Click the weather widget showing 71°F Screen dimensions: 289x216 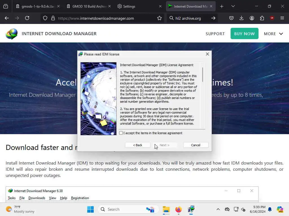point(20,209)
